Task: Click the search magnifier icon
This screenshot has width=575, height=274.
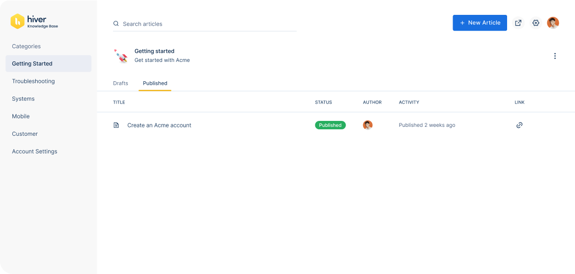Action: [x=116, y=24]
